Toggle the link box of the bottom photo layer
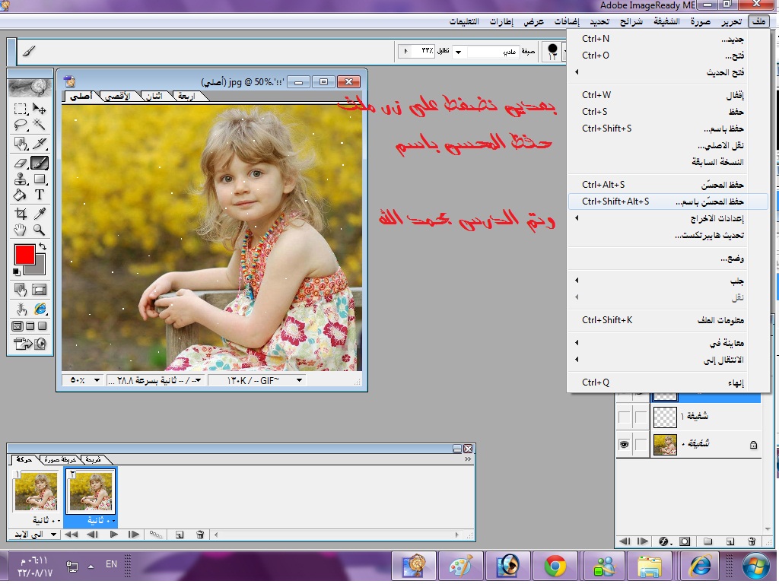Image resolution: width=779 pixels, height=584 pixels. point(641,445)
